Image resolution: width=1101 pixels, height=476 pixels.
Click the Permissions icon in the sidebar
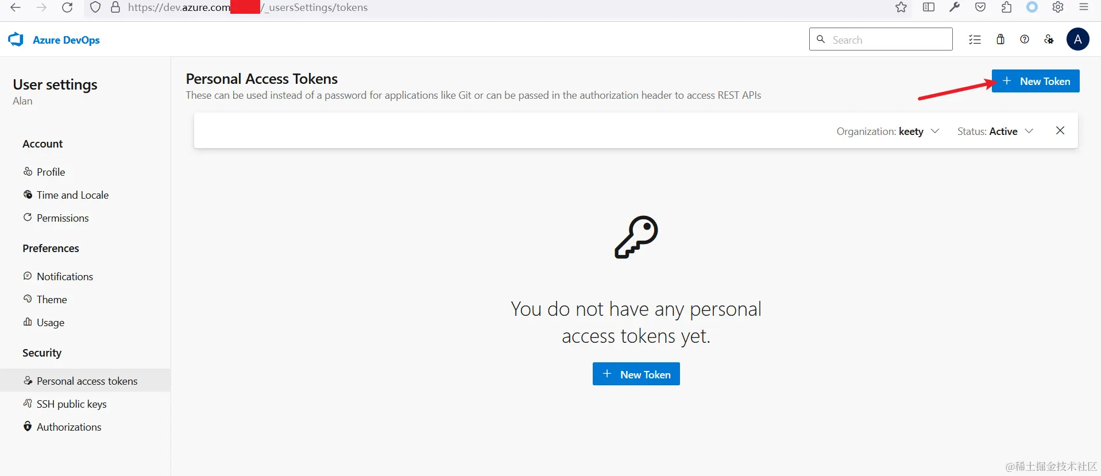click(x=28, y=217)
